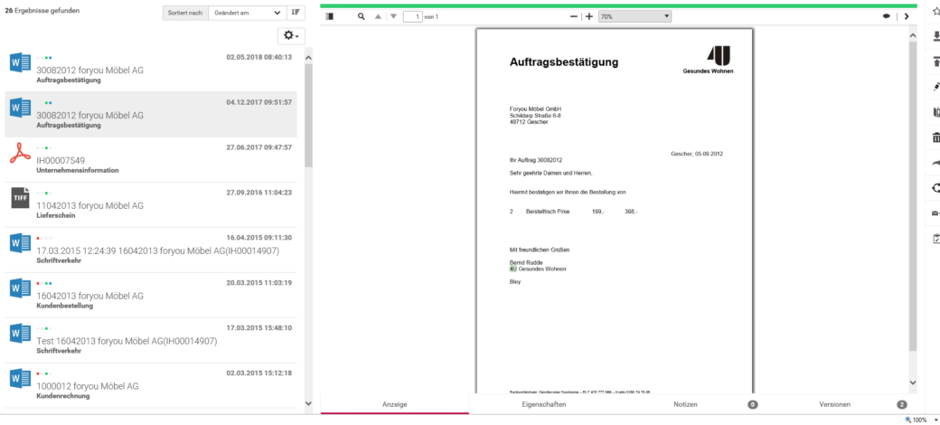This screenshot has height=425, width=940.
Task: Click Word icon of 1000012 Kundenrechnung
Action: (21, 379)
